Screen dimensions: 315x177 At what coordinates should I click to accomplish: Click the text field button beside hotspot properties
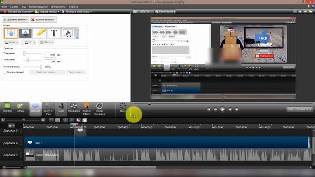76,72
